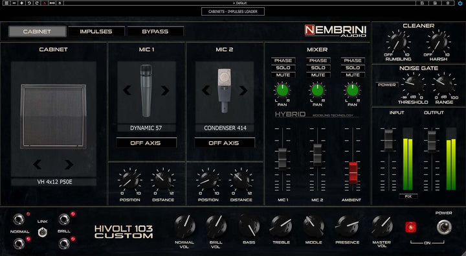Click the OFF AXIS button under MIC 2
Screen dimensions: 466x256
point(225,143)
